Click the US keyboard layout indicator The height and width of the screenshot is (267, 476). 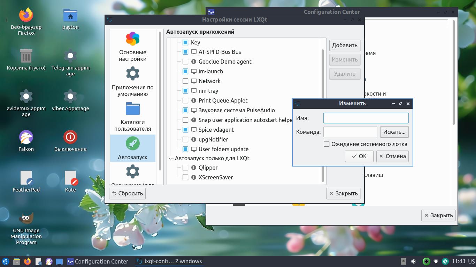(471, 261)
